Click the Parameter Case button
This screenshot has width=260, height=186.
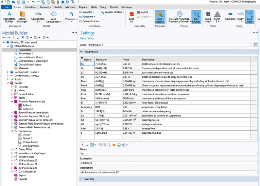pyautogui.click(x=89, y=21)
